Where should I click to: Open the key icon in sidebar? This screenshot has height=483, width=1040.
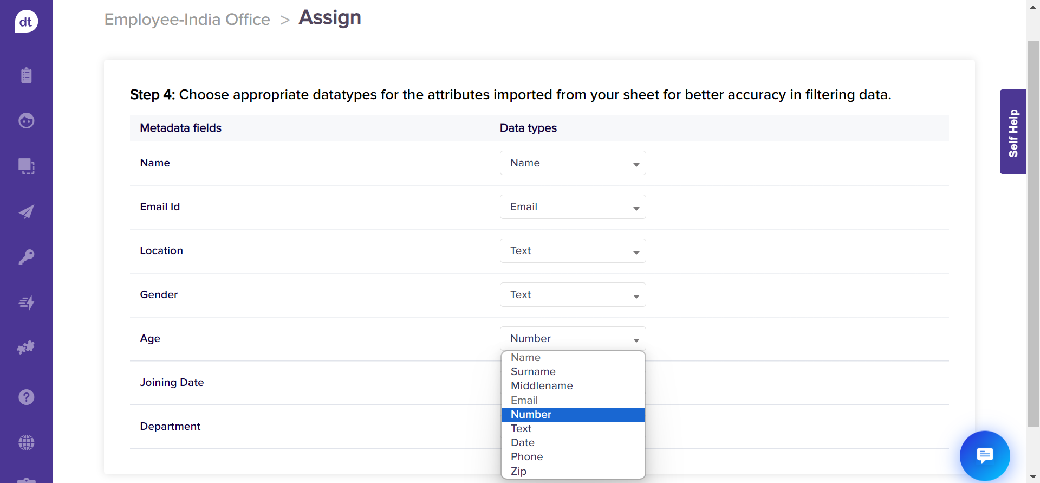click(26, 257)
